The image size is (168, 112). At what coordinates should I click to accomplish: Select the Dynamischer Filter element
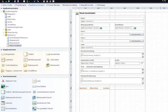tap(41, 103)
